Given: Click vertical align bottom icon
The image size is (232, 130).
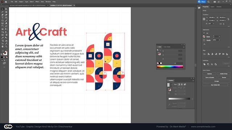Looking at the screenshot, I should pos(227,54).
